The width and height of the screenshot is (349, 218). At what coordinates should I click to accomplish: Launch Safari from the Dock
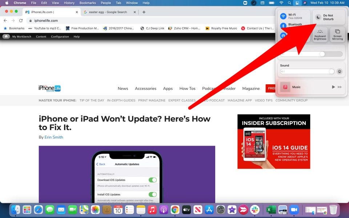38,210
